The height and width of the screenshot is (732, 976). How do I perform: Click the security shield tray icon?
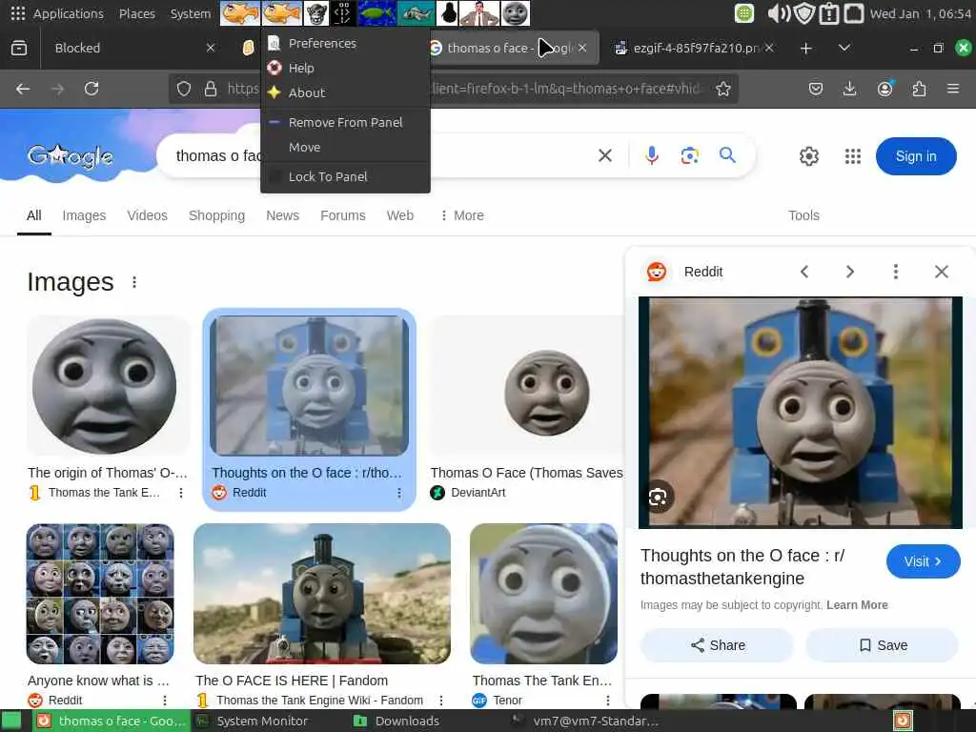tap(804, 13)
